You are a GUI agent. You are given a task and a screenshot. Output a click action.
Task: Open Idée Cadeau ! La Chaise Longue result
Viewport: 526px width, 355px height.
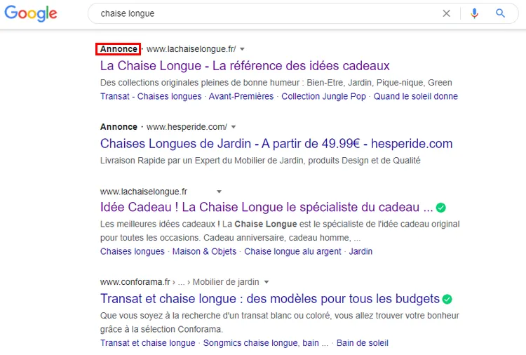[x=267, y=208]
